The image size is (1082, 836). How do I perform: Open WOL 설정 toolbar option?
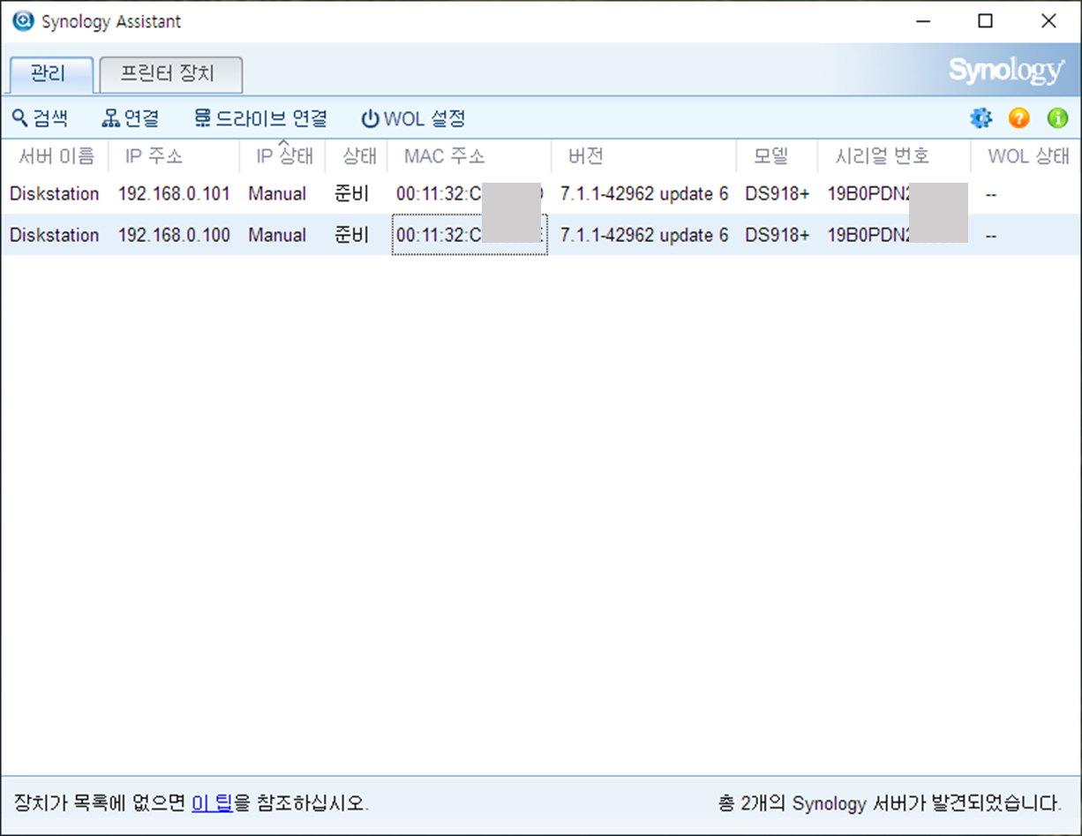click(x=413, y=118)
